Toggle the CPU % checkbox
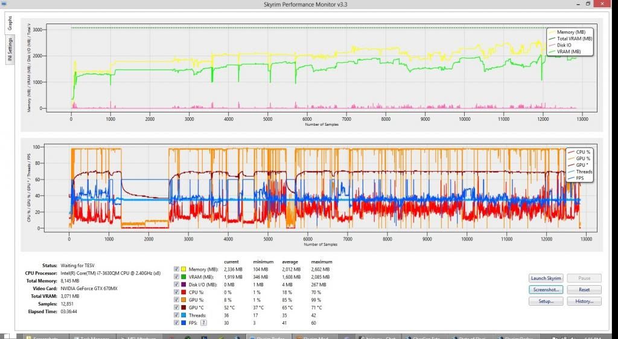The height and width of the screenshot is (339, 618). tap(177, 292)
